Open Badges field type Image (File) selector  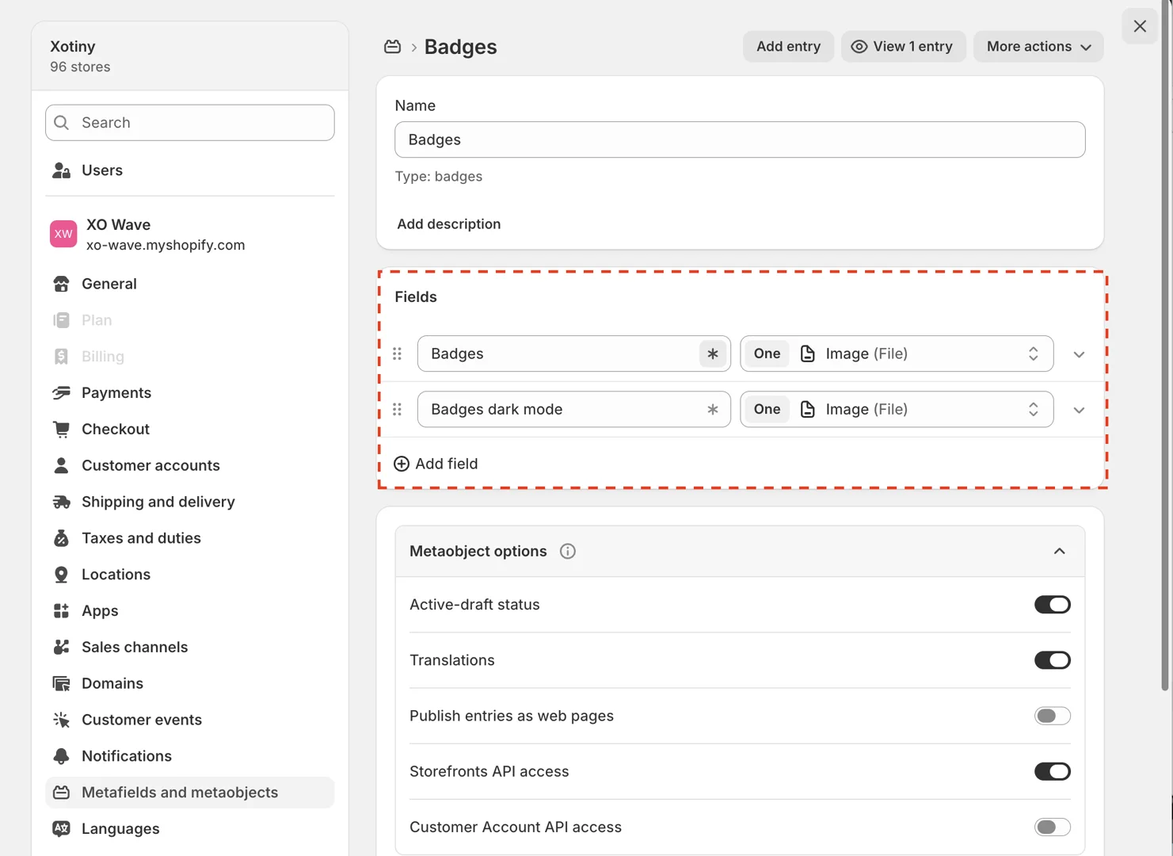[897, 353]
